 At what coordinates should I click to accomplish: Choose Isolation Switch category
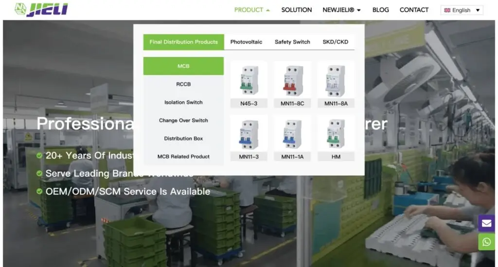(183, 102)
